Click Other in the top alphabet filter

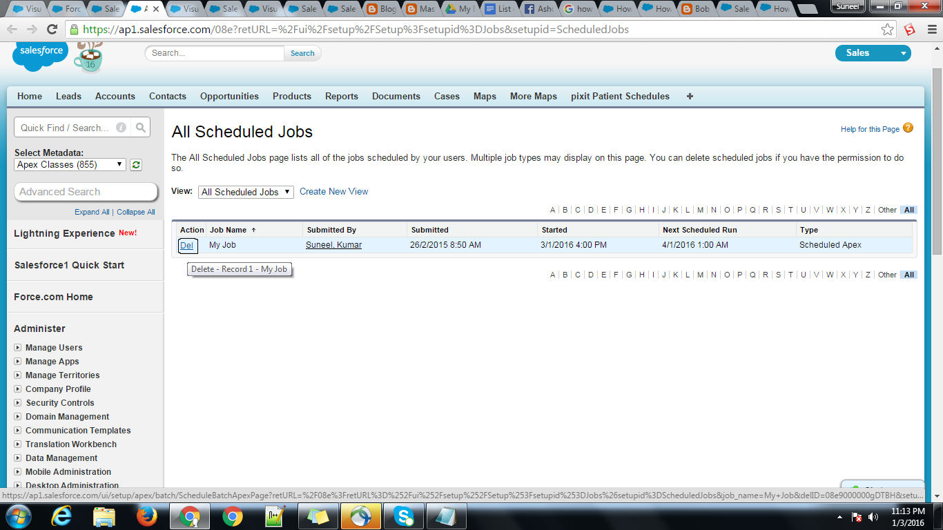[887, 210]
